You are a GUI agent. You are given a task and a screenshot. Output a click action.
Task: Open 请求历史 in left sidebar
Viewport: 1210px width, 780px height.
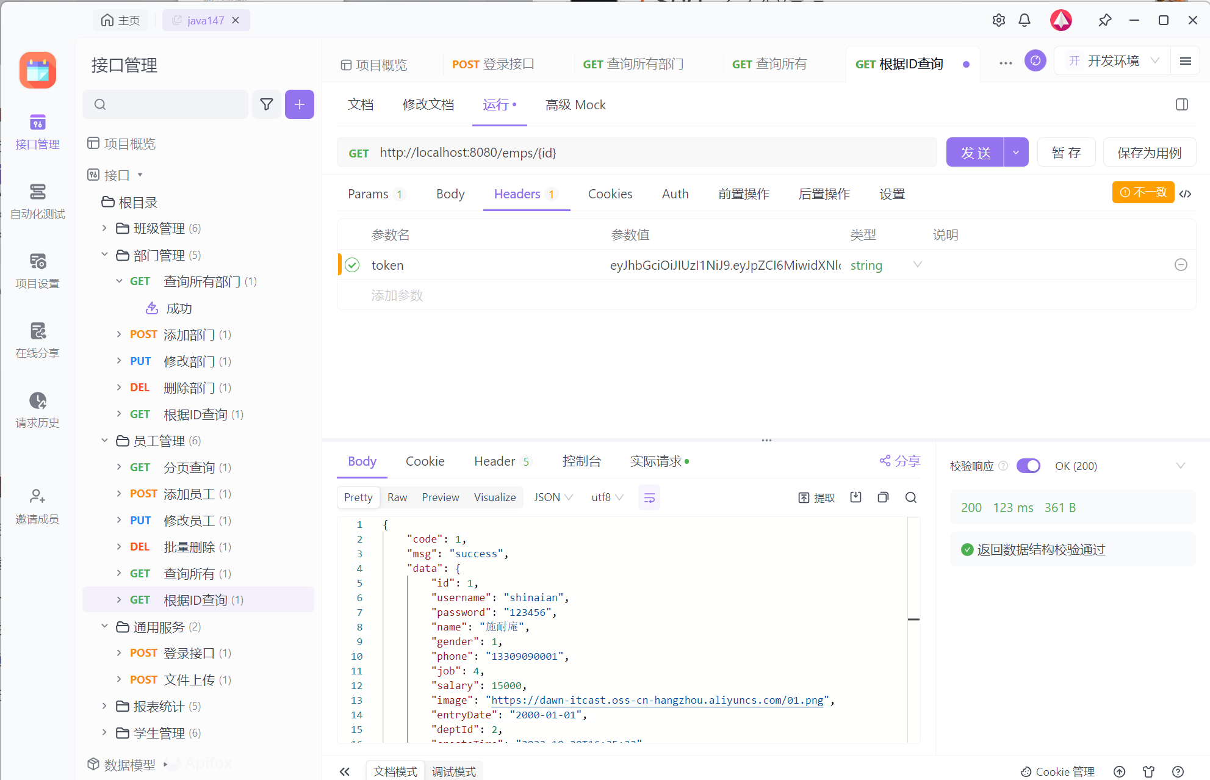[37, 410]
